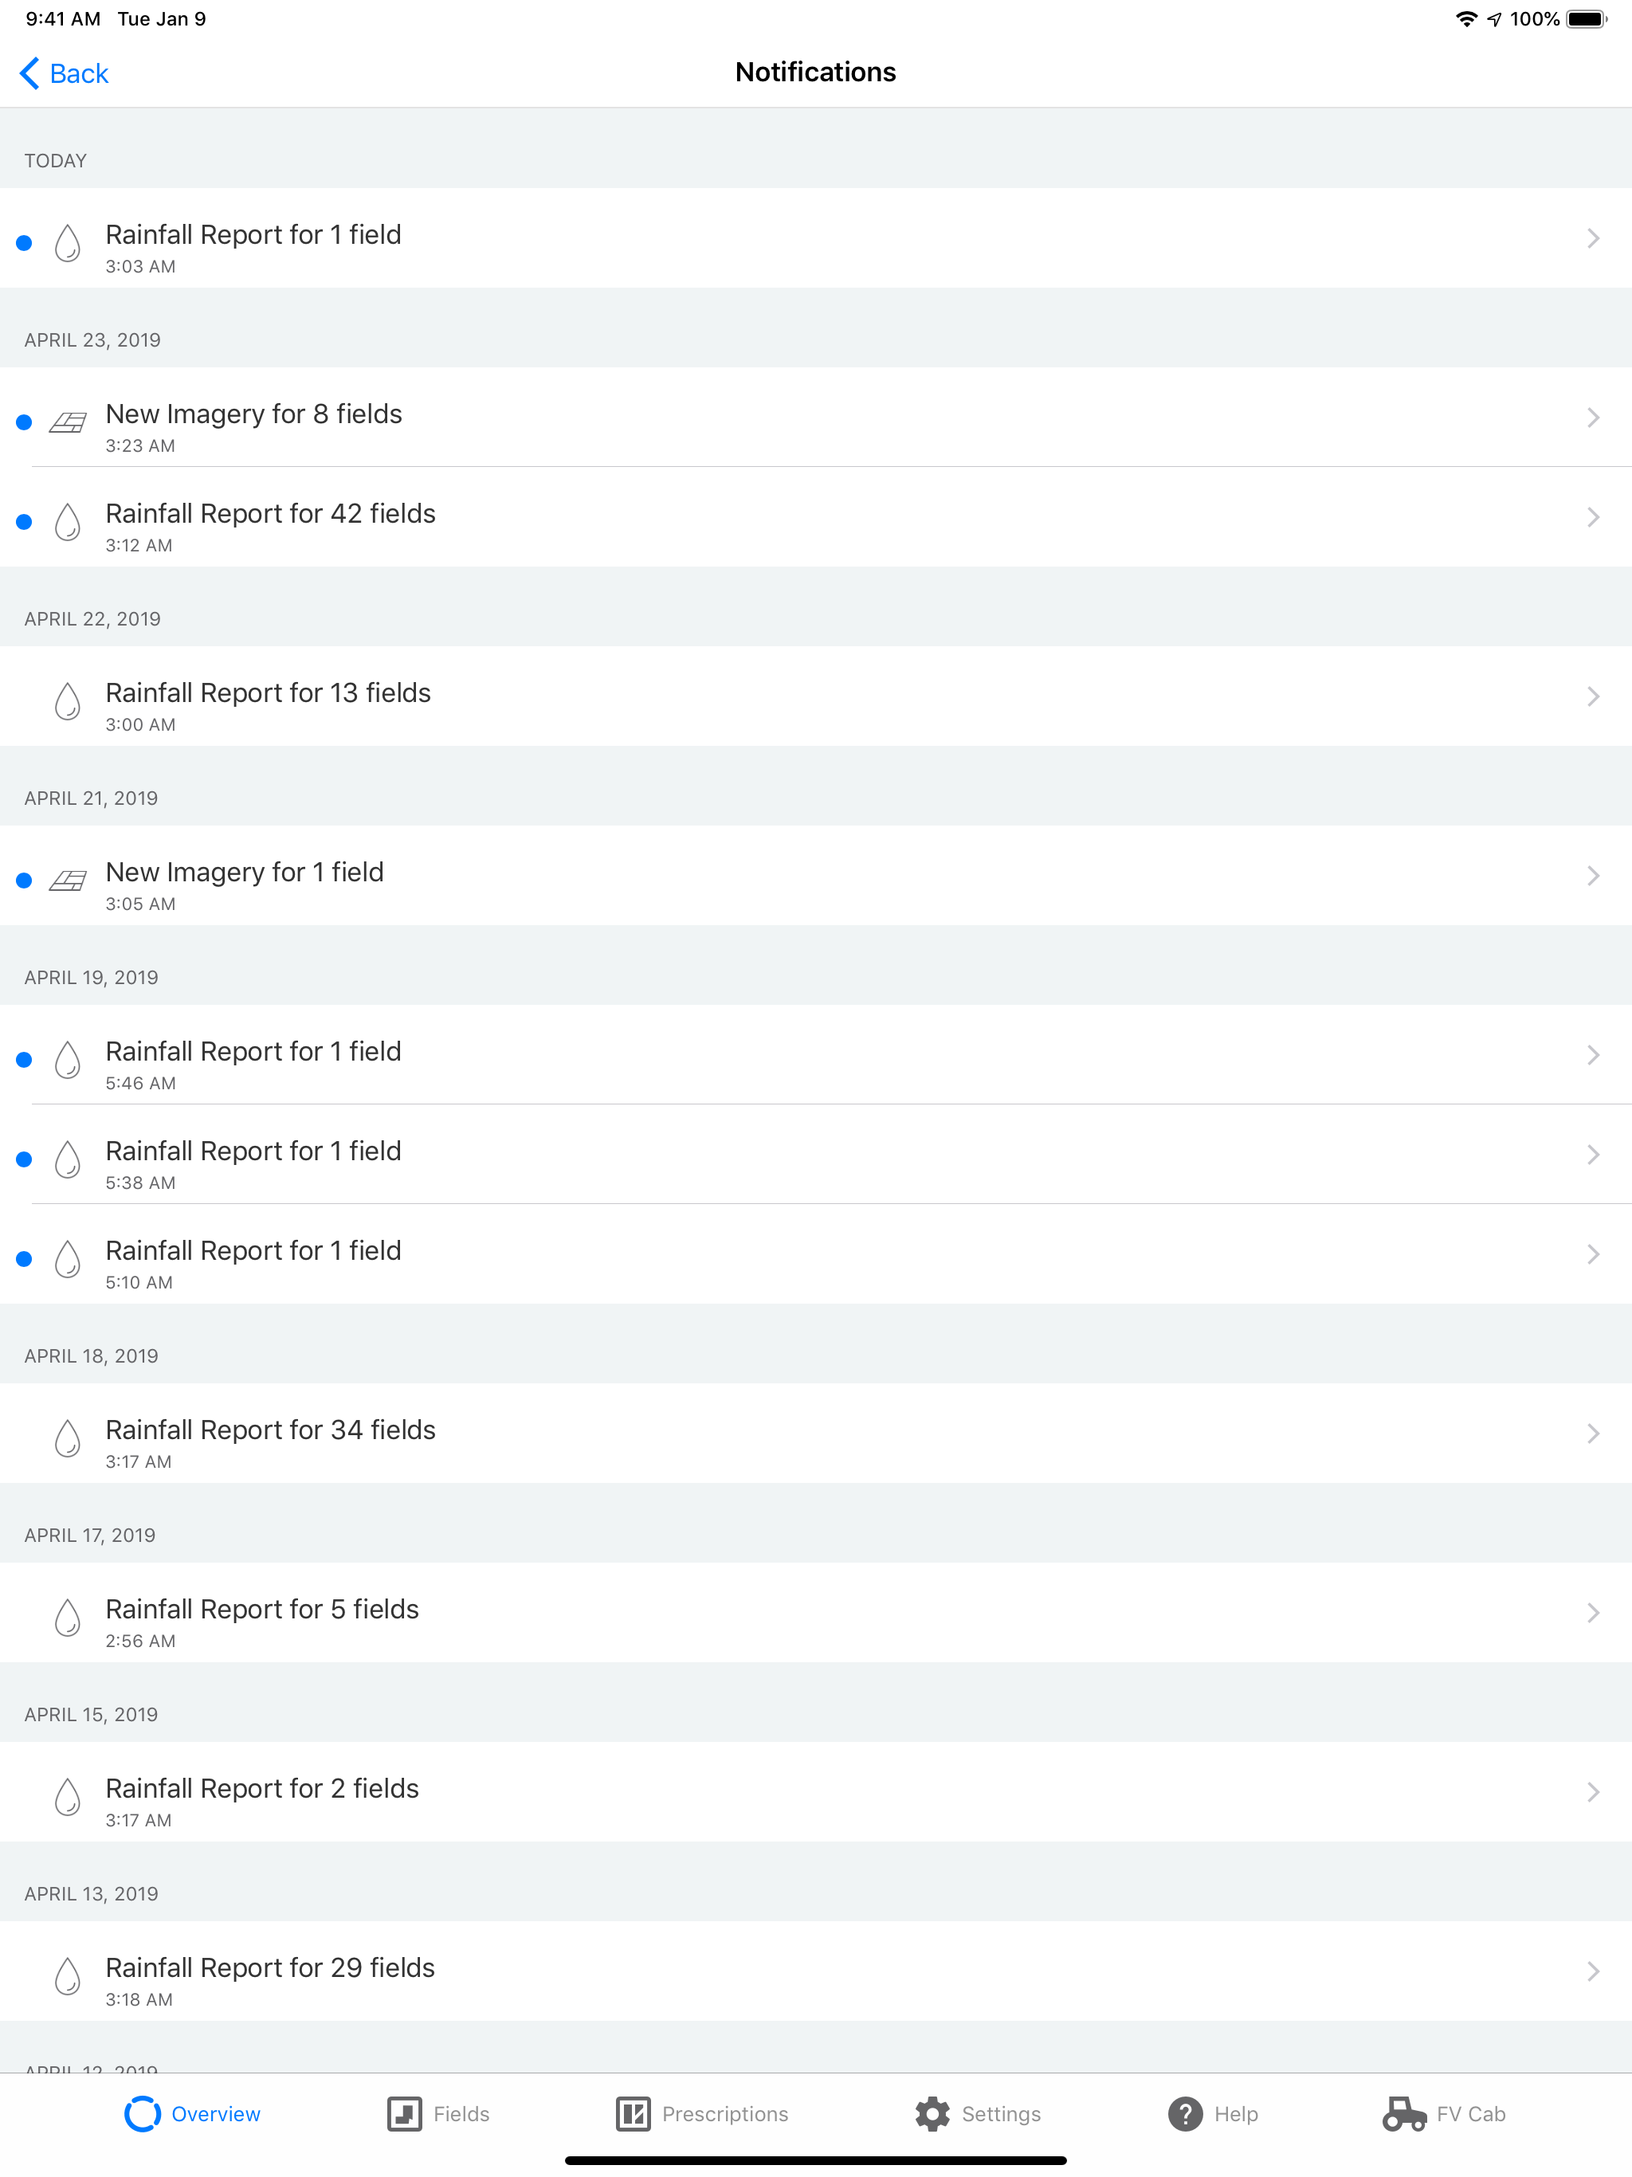Screen dimensions: 1632x2177
Task: Tap the Help question mark icon
Action: 1185,2113
